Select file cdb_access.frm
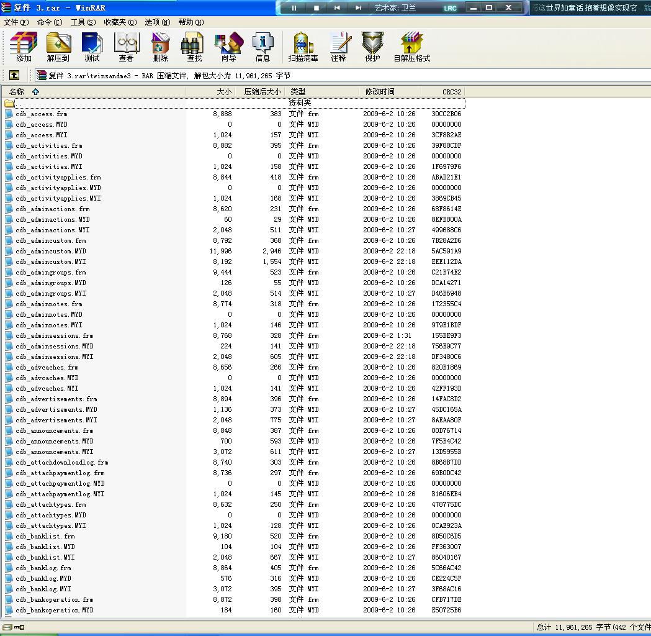 pos(41,114)
